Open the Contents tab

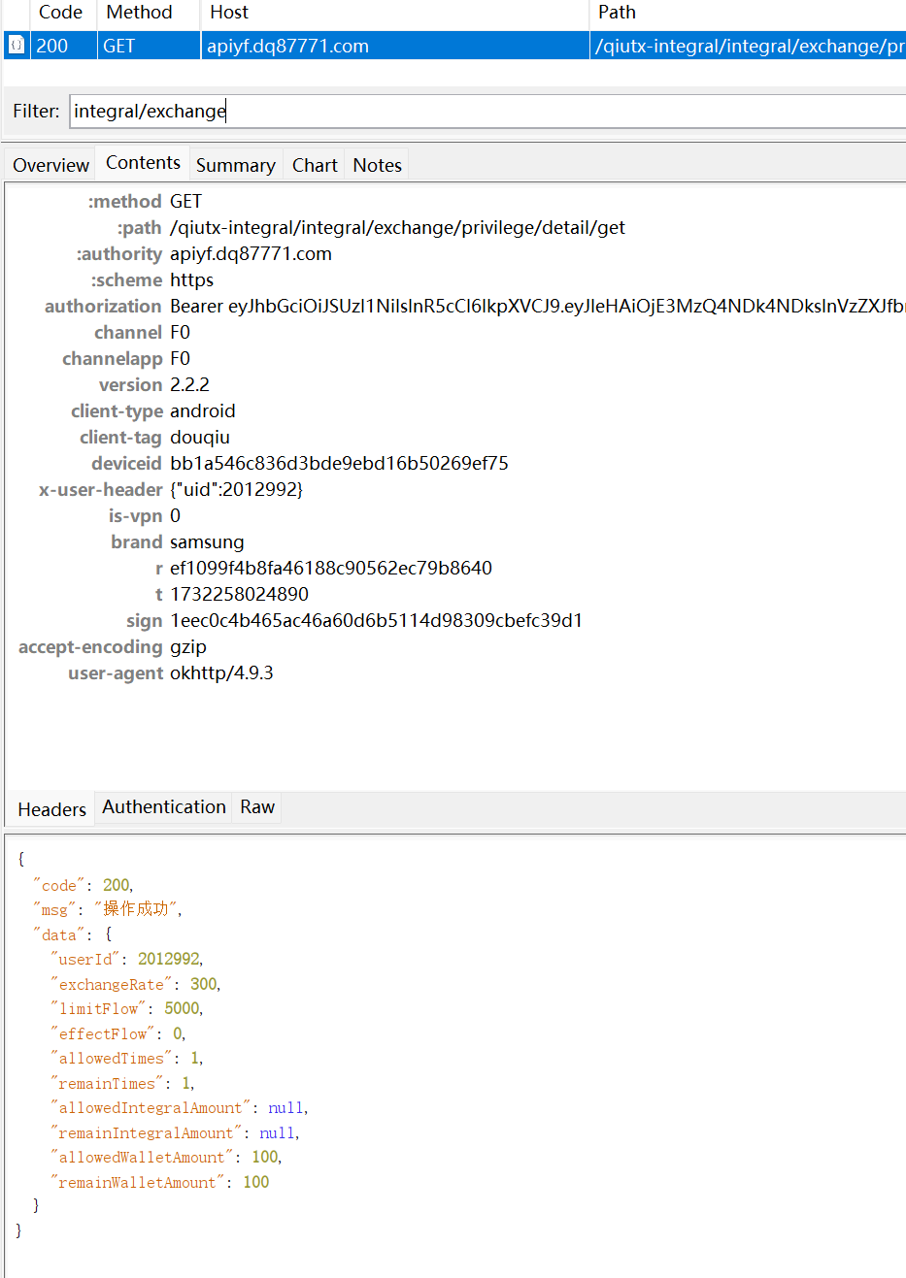(143, 163)
